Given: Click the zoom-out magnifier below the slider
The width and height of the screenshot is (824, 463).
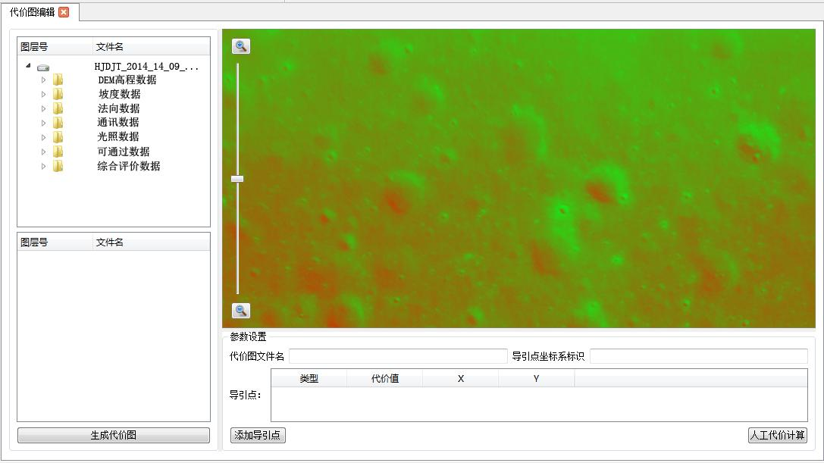Looking at the screenshot, I should [241, 311].
